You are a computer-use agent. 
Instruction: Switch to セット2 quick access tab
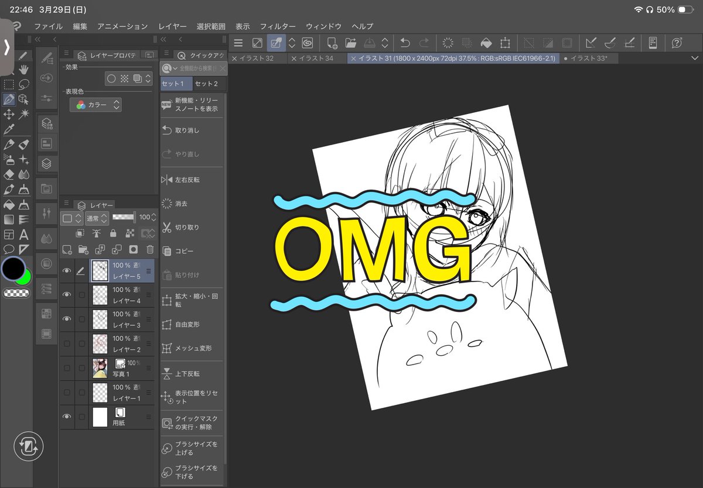click(x=209, y=84)
